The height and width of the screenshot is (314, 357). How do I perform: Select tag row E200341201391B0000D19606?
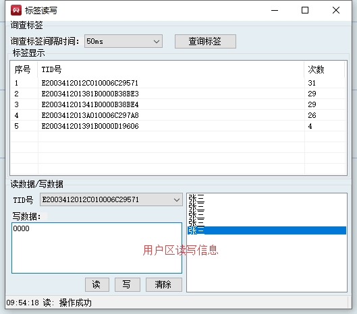(178, 126)
